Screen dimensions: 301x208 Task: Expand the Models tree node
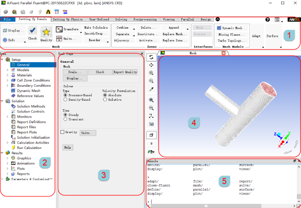pos(7,70)
